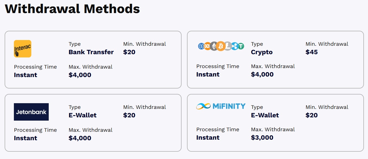Choose the Ethereum coin icon
Image resolution: width=368 pixels, height=159 pixels.
(213, 46)
